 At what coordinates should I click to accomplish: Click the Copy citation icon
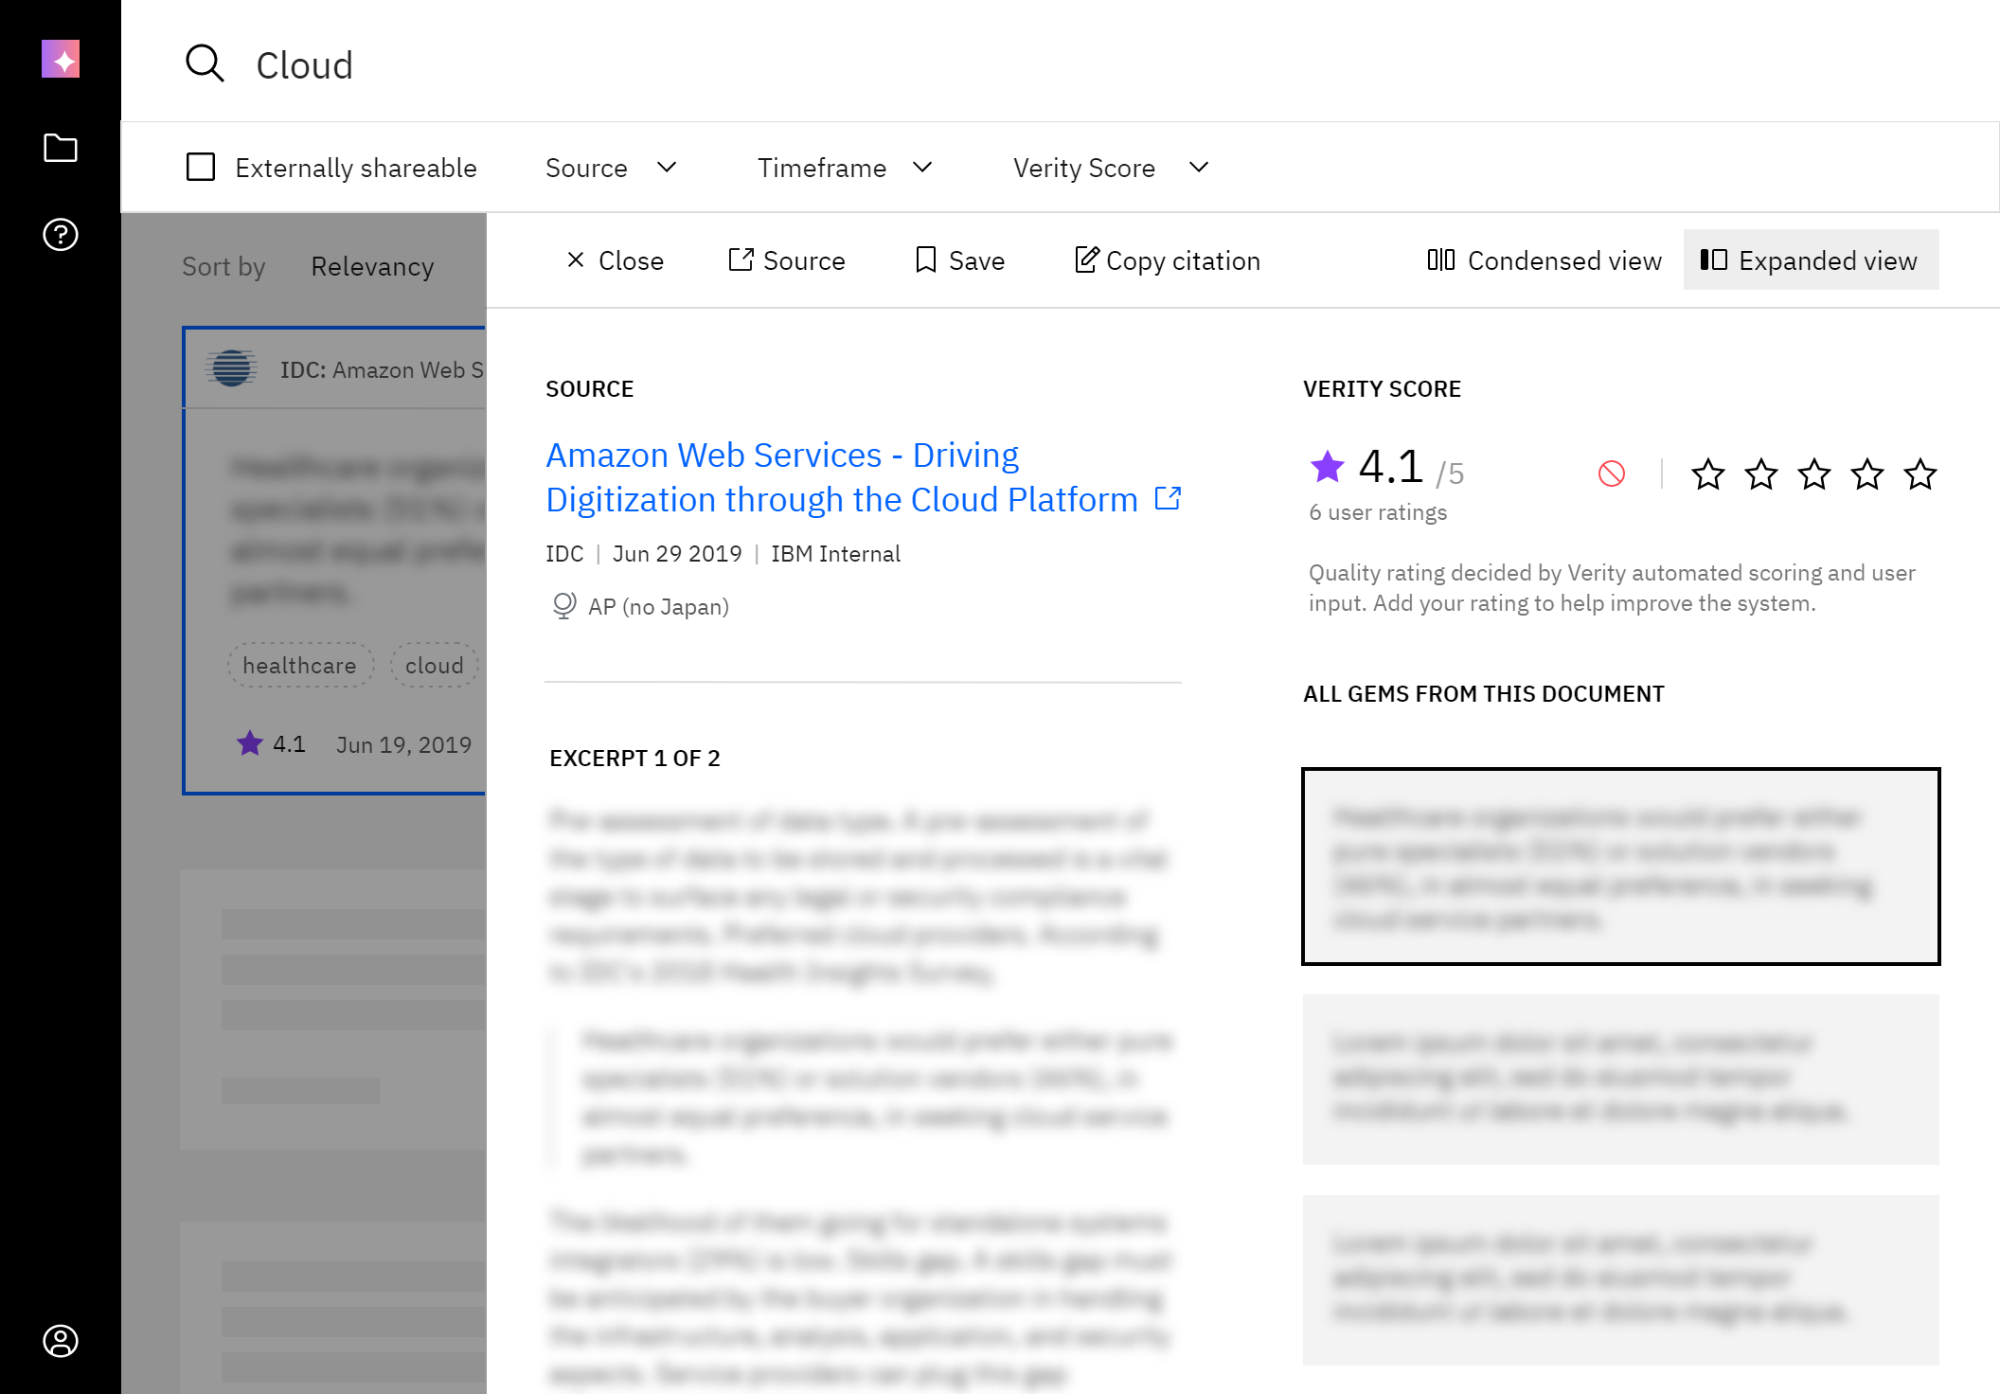coord(1083,259)
